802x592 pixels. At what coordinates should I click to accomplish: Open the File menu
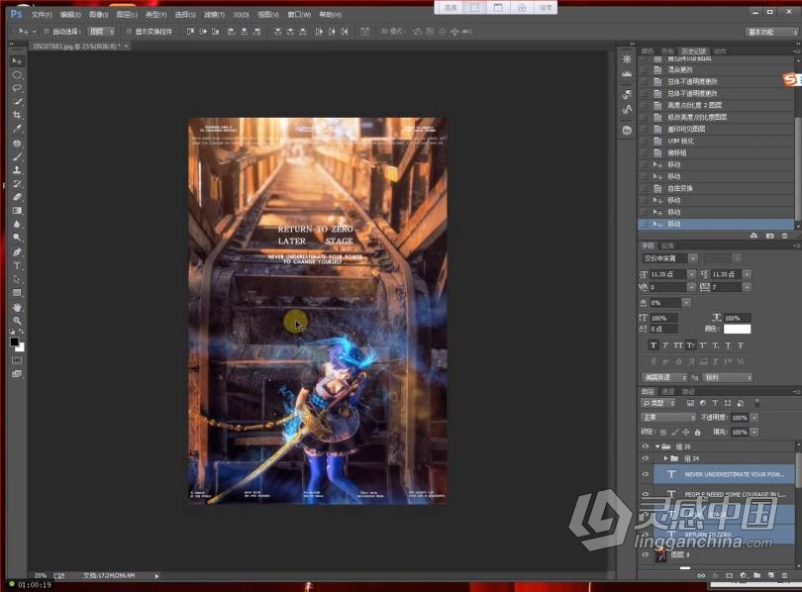[x=42, y=15]
